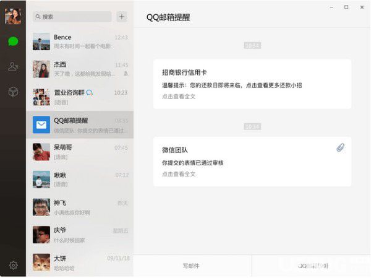
Task: Click the mute bell icon on 杰西 row
Action: (x=126, y=74)
